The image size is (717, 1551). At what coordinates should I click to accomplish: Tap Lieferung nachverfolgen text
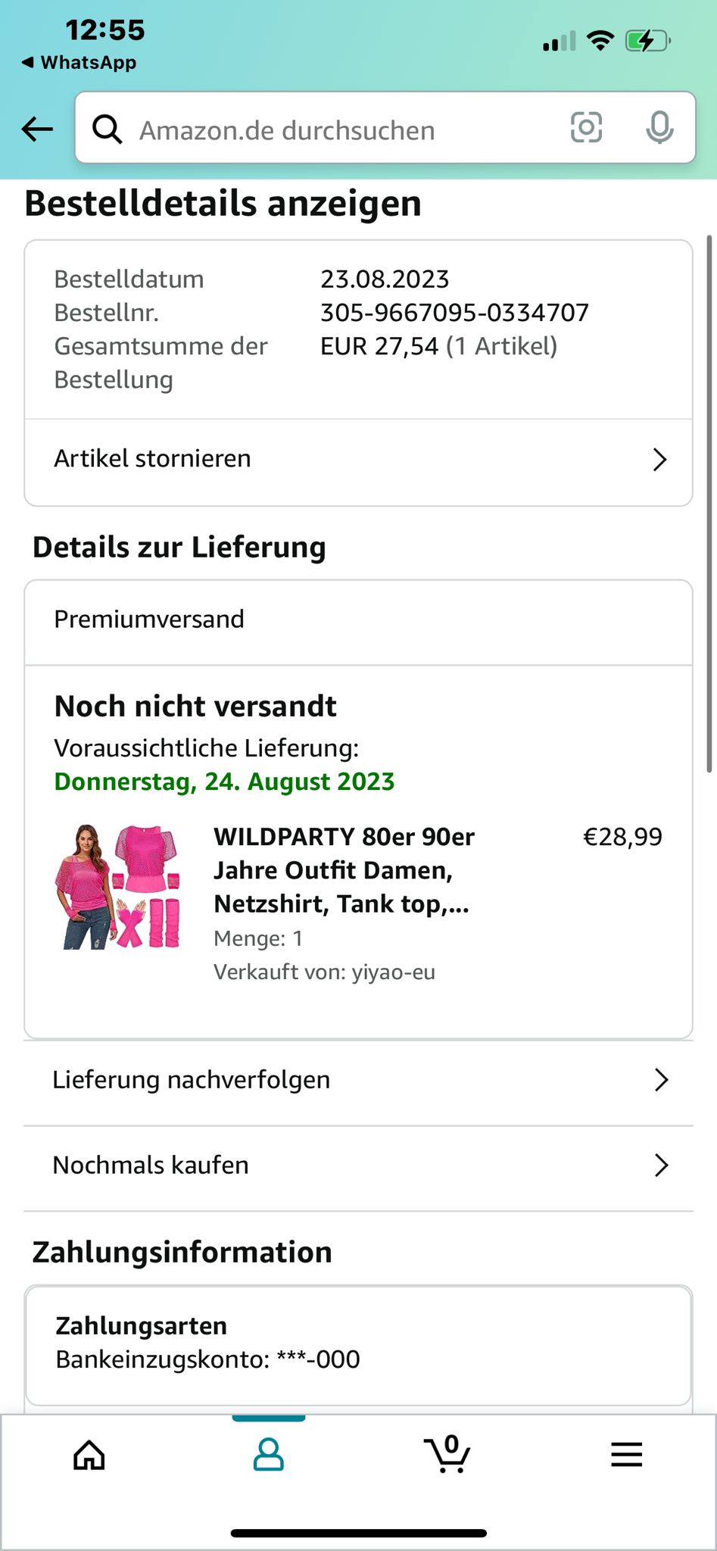192,1080
